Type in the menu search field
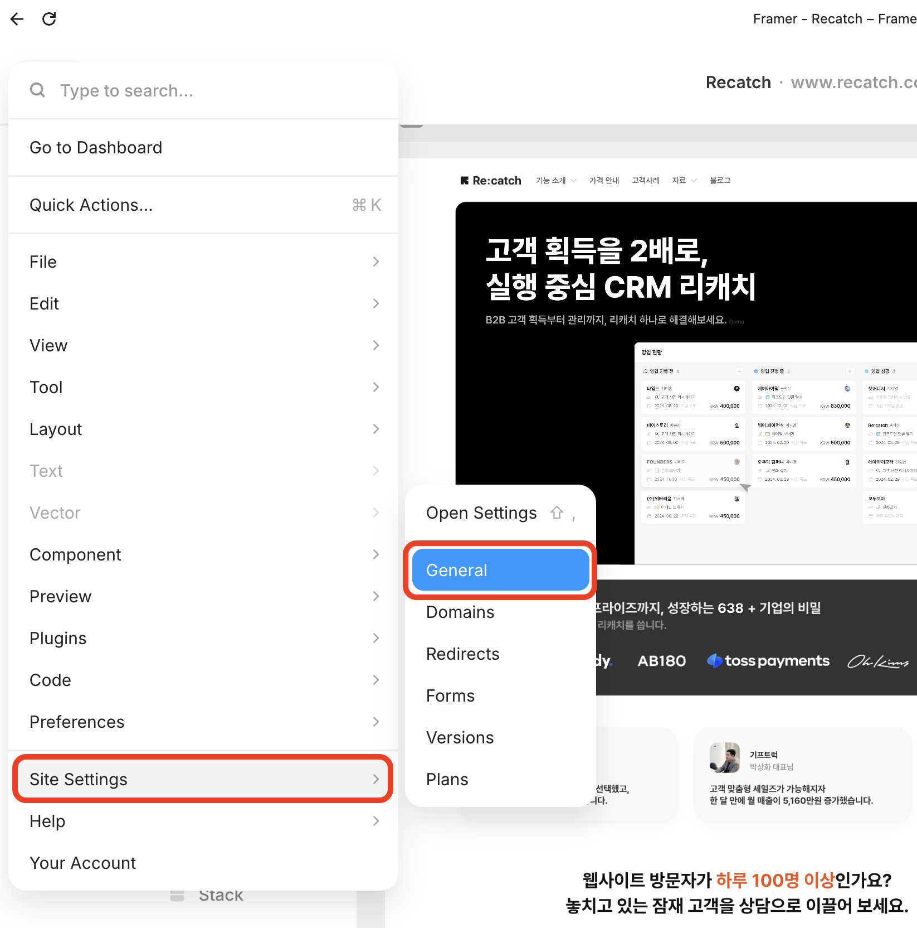The height and width of the screenshot is (928, 917). [x=203, y=90]
